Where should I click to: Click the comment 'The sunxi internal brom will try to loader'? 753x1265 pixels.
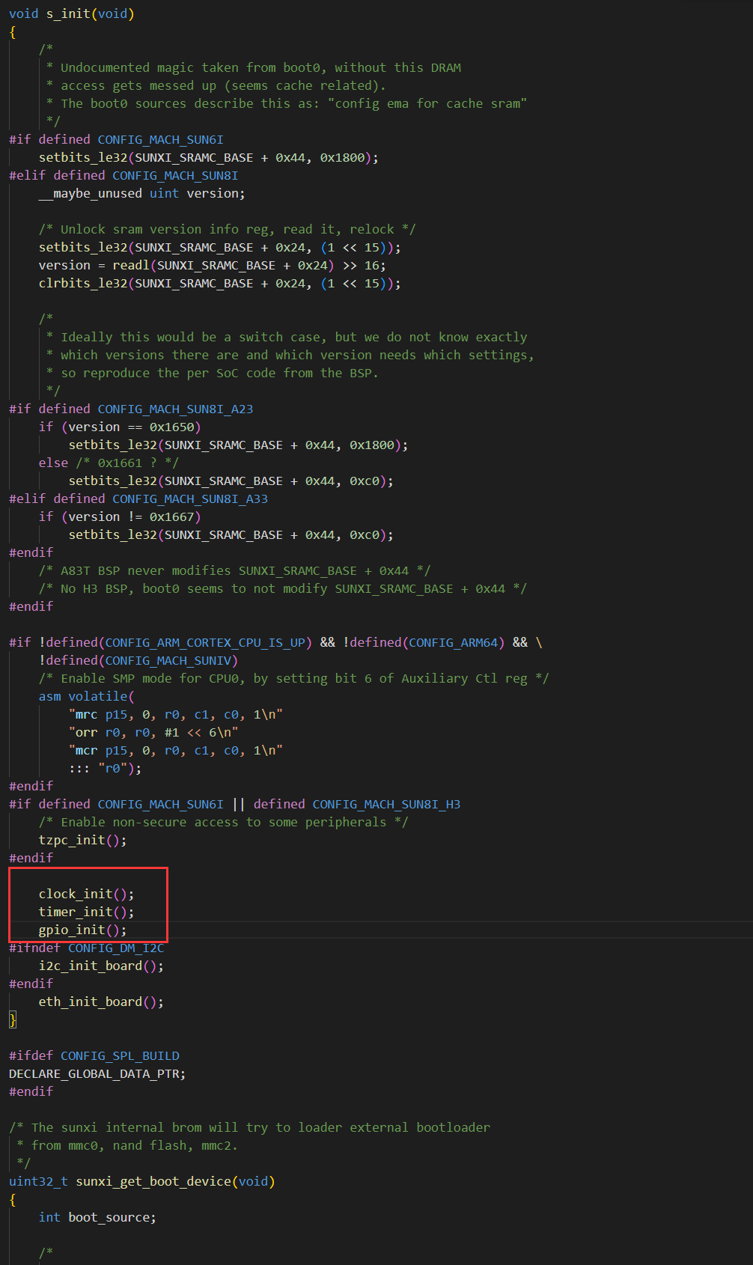[250, 1127]
